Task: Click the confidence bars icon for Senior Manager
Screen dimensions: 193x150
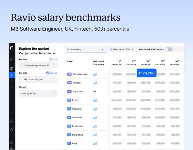Action: click(x=95, y=74)
